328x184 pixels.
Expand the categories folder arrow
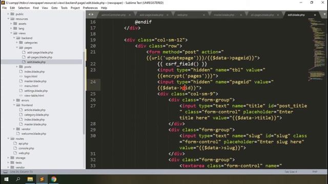[x=17, y=42]
